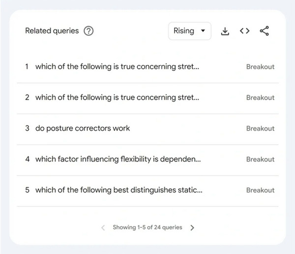This screenshot has height=254, width=295.
Task: Click the share icon
Action: pos(265,31)
